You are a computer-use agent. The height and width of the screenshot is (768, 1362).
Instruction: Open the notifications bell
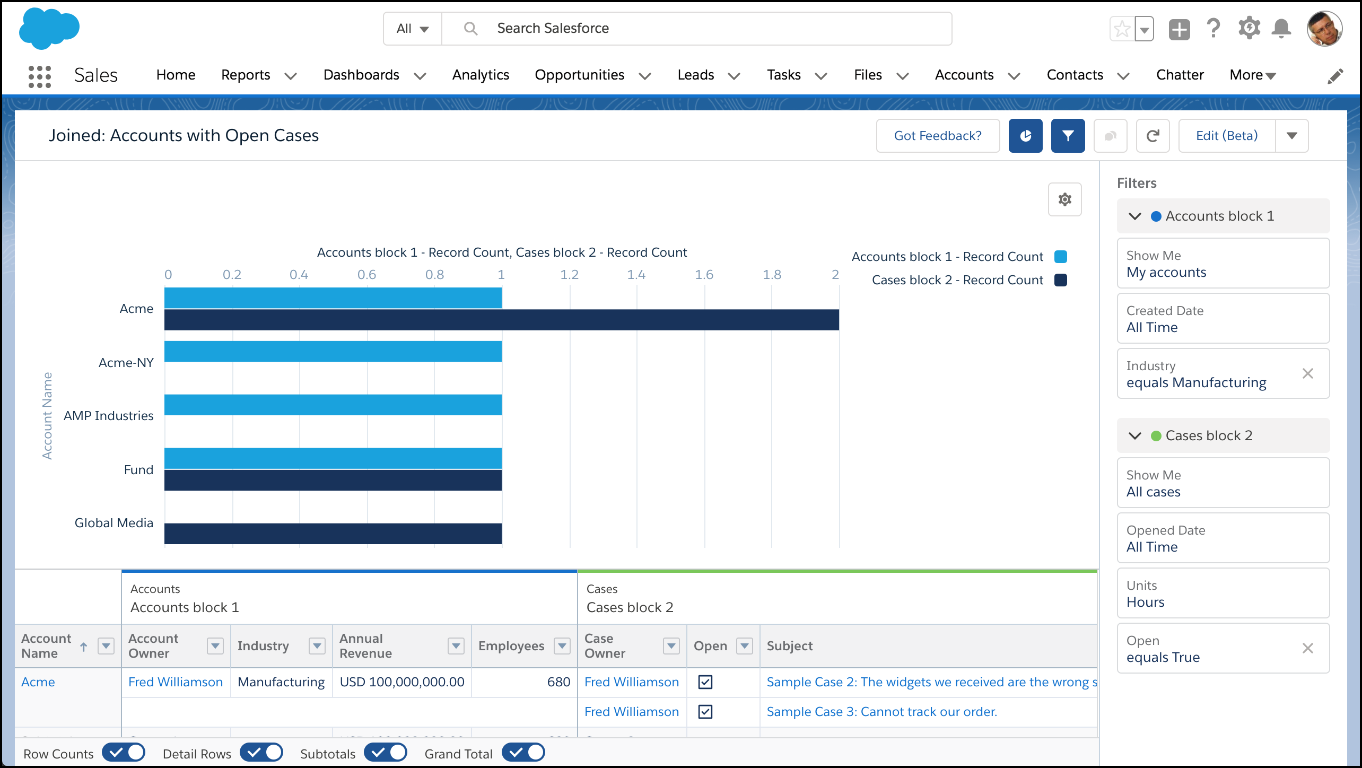pos(1281,28)
